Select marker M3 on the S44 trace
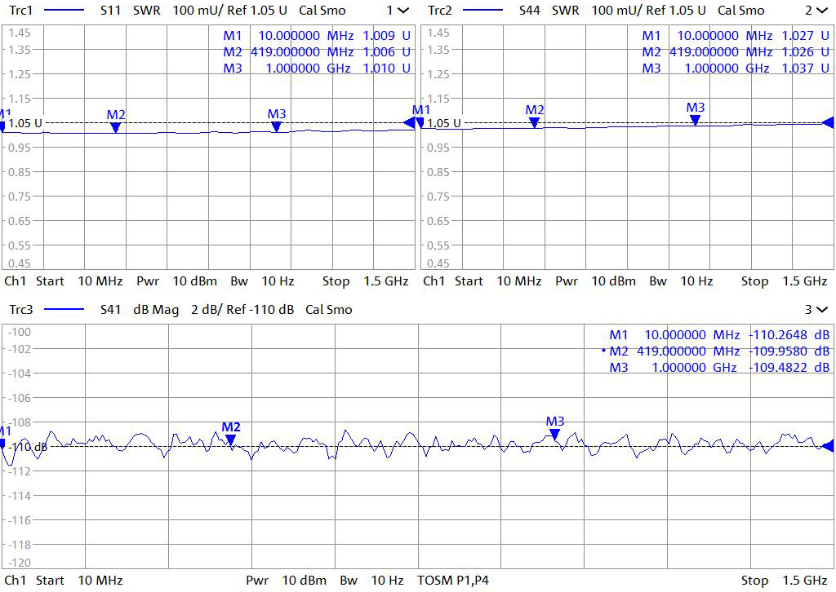836x592 pixels. coord(695,119)
